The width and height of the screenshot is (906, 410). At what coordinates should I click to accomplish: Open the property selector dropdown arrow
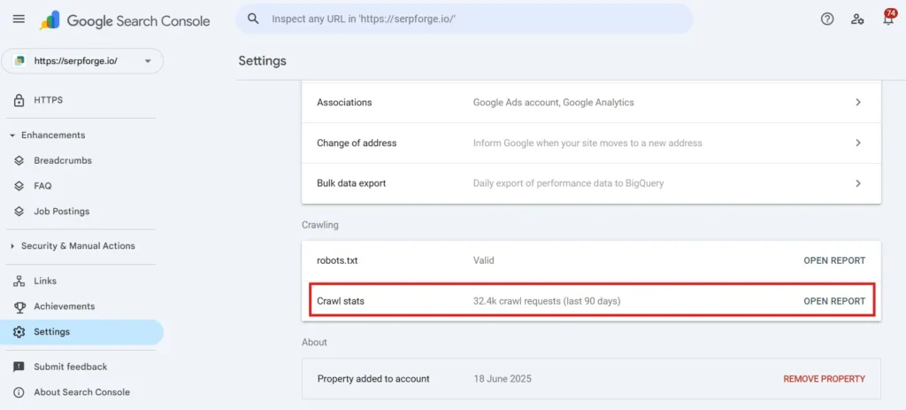click(x=148, y=61)
